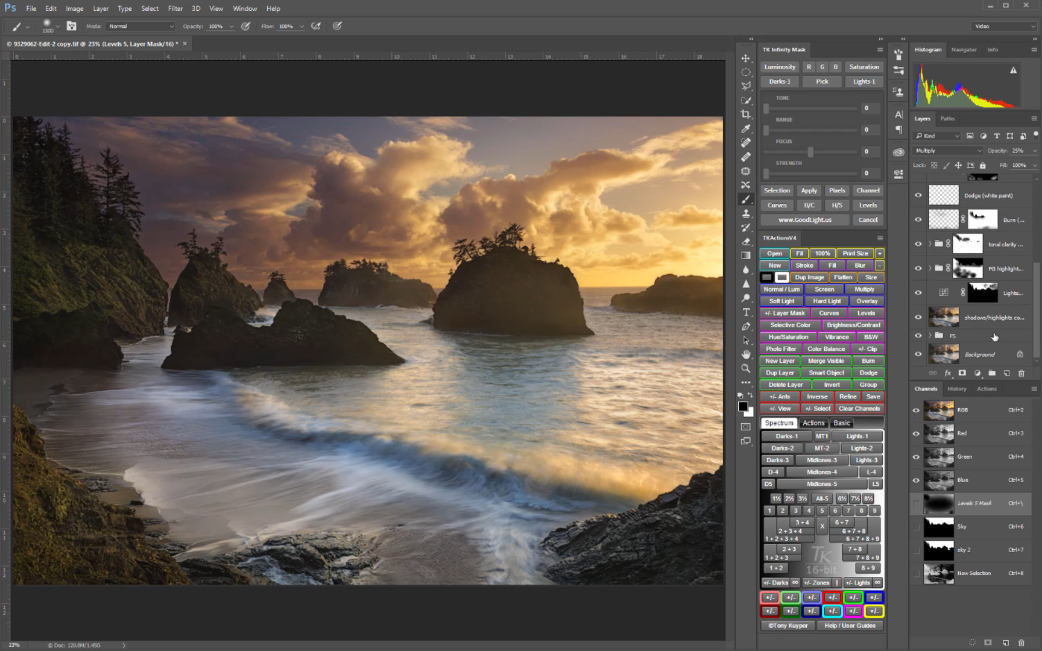This screenshot has height=651, width=1042.
Task: Show the Sky channel visibility
Action: point(916,527)
